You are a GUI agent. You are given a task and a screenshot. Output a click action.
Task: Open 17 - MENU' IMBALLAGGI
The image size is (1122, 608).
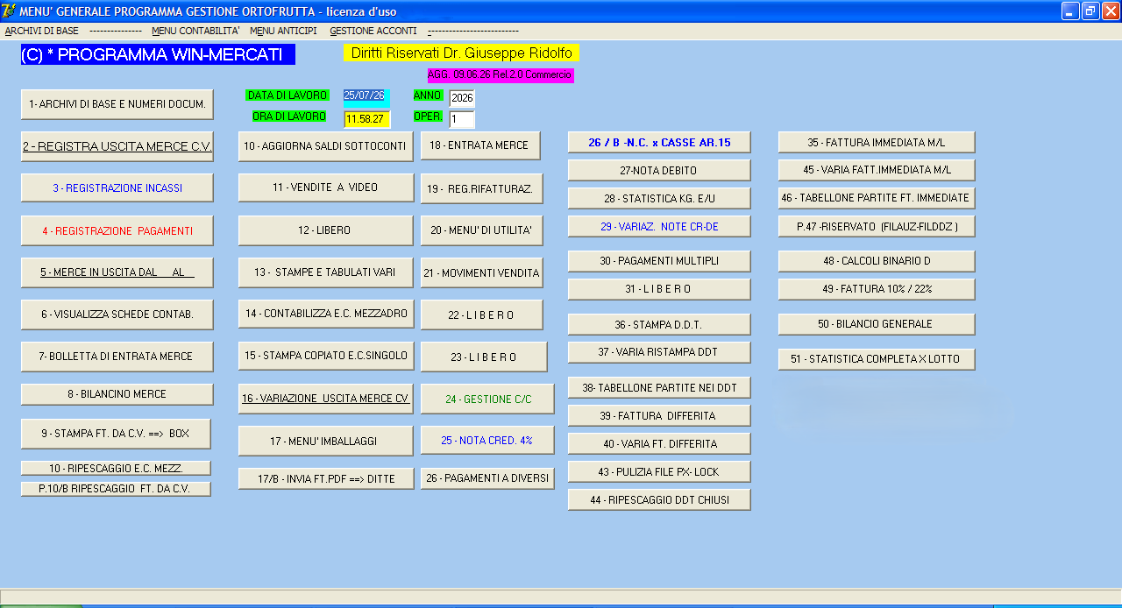pyautogui.click(x=326, y=441)
